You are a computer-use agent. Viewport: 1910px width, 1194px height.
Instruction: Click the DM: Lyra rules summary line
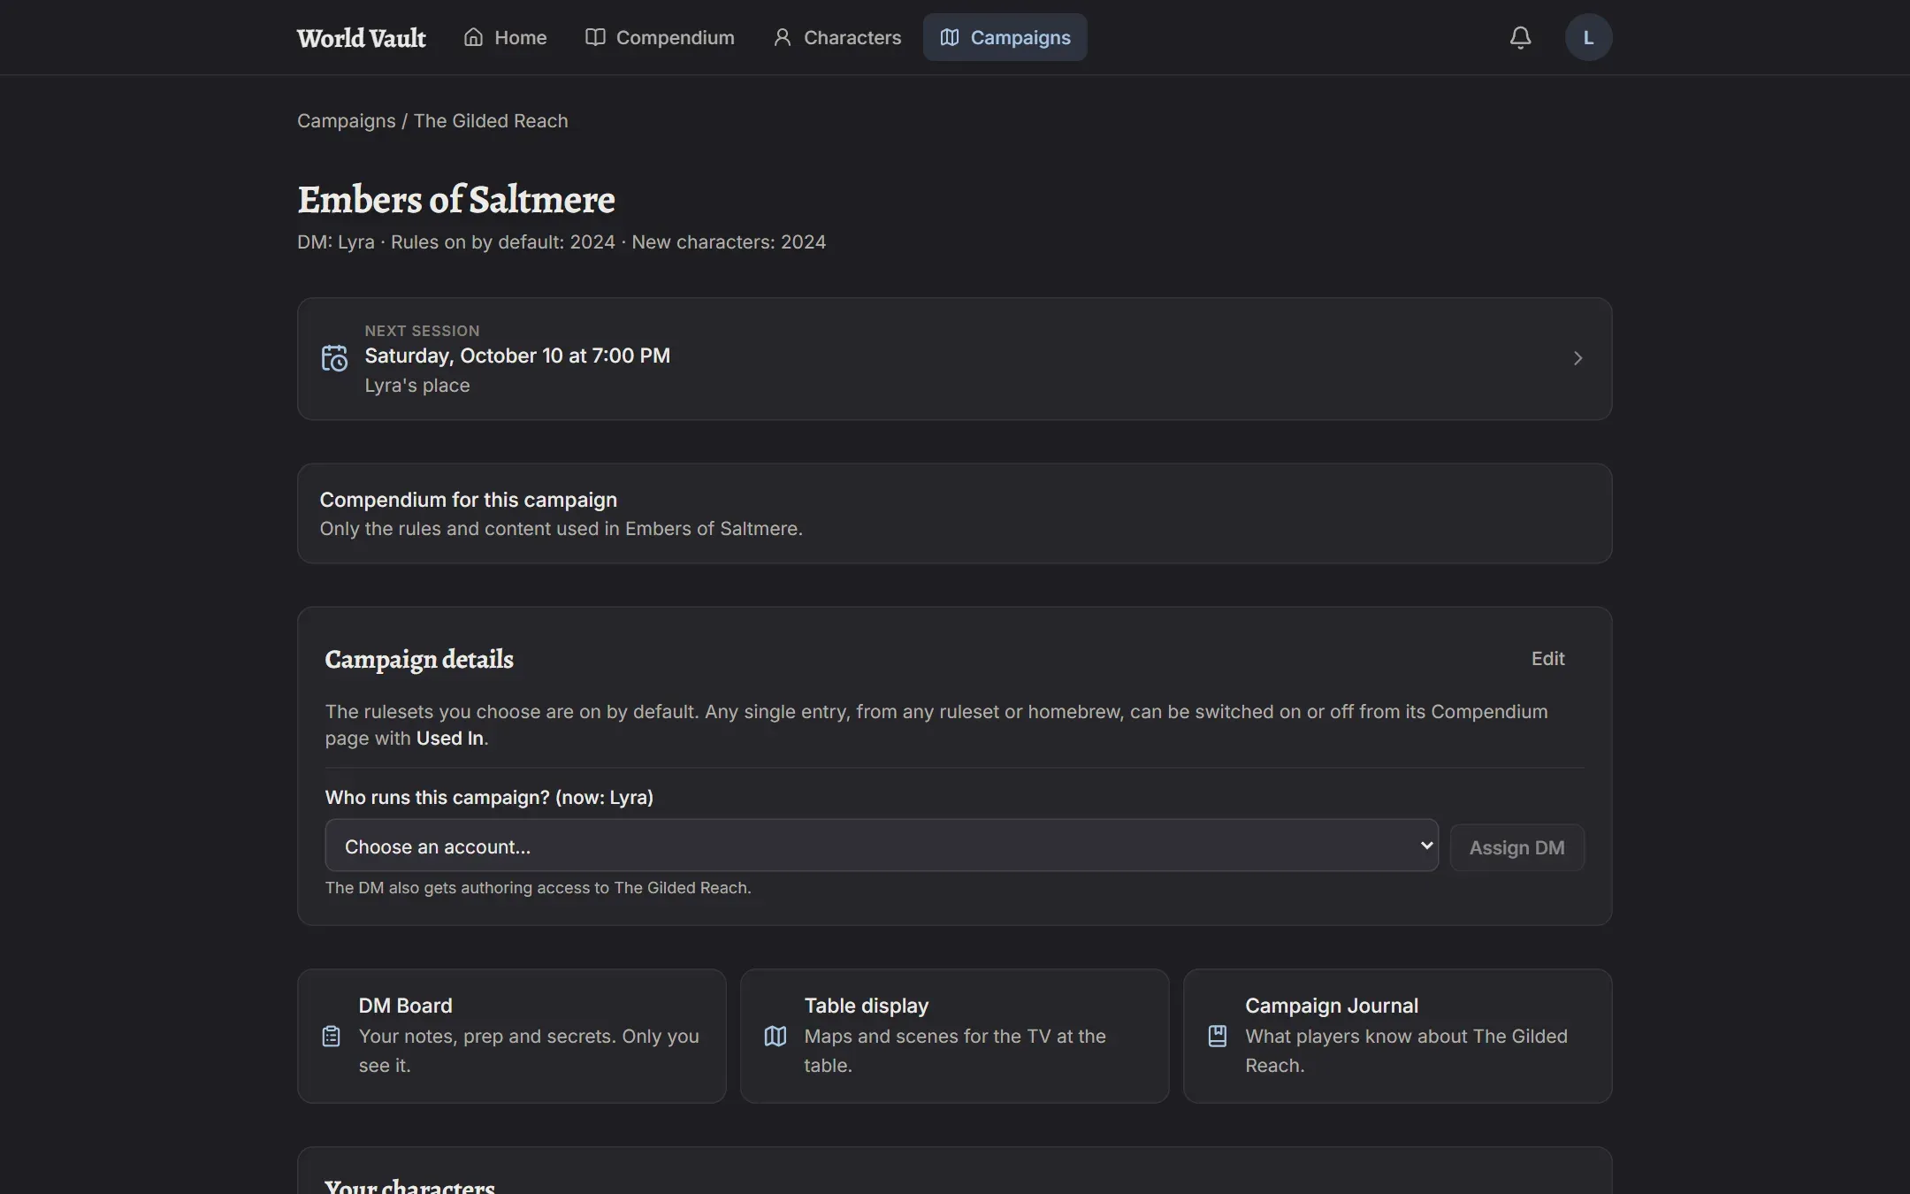pos(562,242)
